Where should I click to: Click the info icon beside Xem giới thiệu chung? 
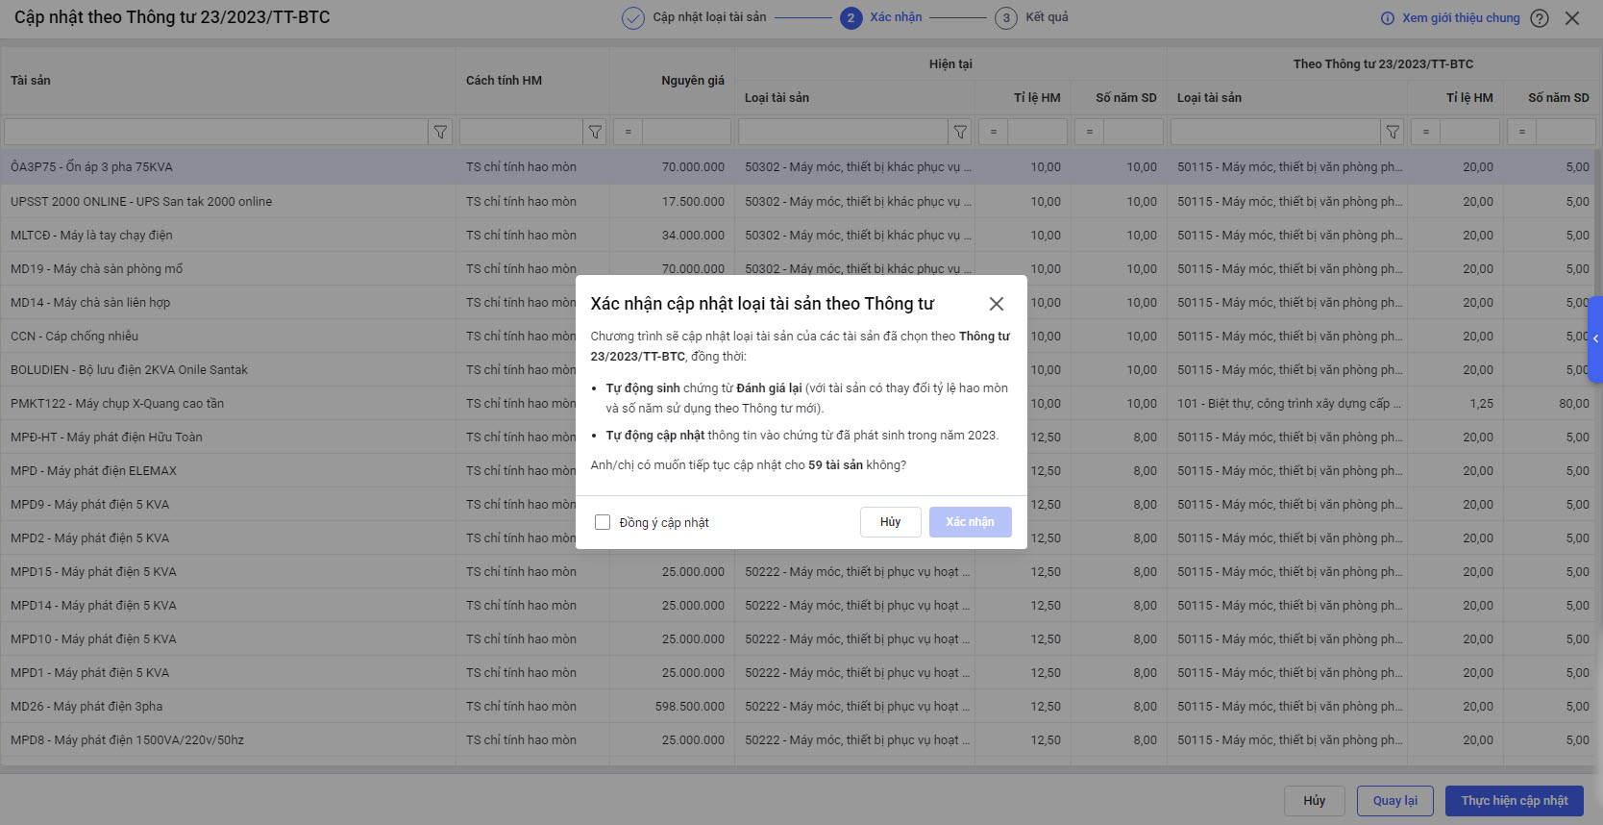[1388, 18]
